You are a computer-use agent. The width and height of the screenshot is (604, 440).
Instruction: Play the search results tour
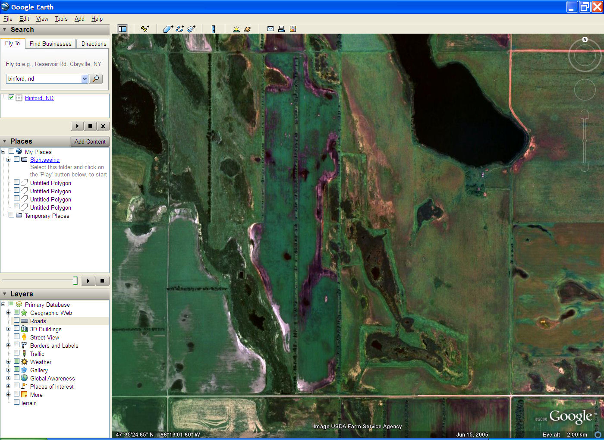pyautogui.click(x=77, y=126)
